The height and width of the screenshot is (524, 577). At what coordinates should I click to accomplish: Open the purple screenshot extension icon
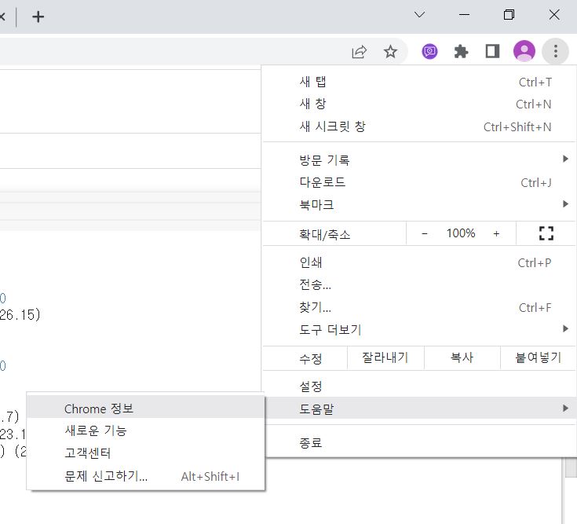point(429,51)
